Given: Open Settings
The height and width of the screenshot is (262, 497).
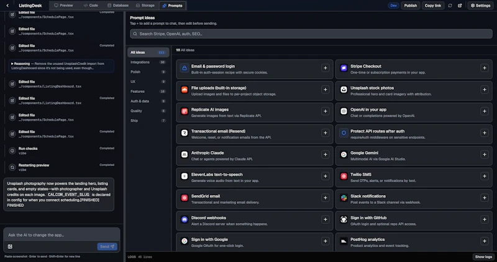Looking at the screenshot, I should [x=480, y=6].
